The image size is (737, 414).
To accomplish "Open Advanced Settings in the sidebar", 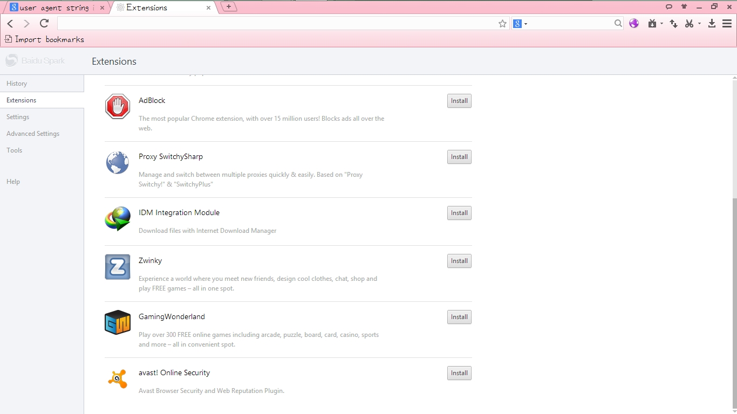I will (x=42, y=134).
